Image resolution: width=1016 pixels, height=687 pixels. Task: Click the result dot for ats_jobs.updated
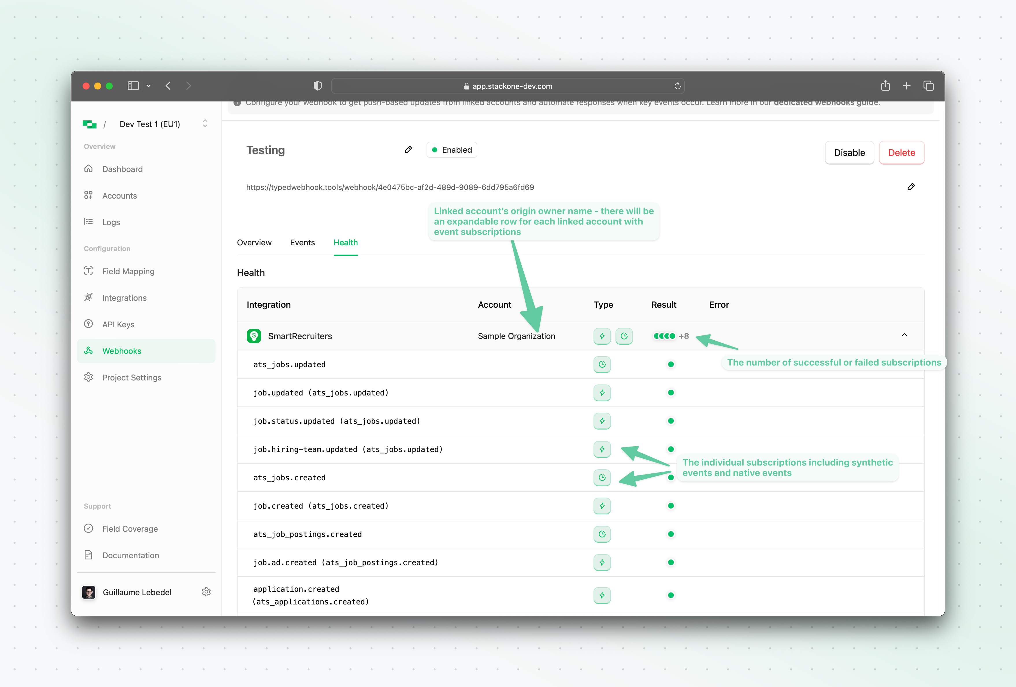pyautogui.click(x=671, y=364)
